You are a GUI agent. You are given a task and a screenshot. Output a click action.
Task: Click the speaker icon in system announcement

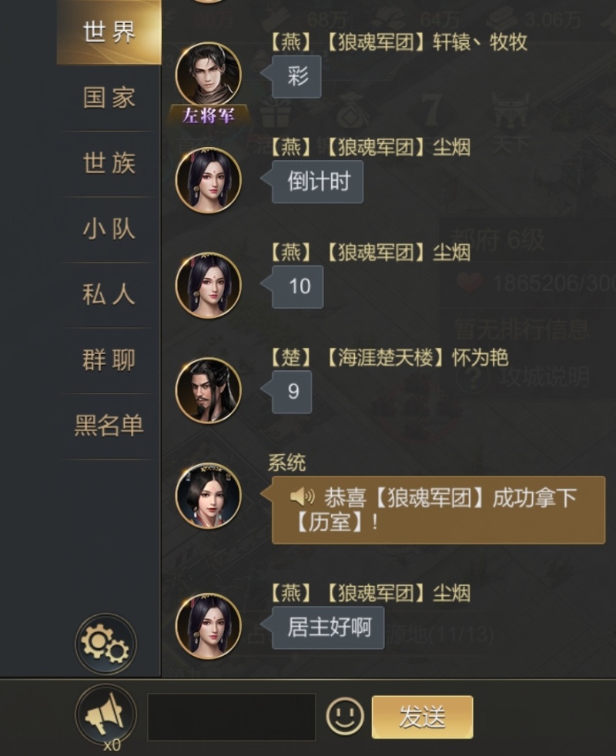pos(302,496)
